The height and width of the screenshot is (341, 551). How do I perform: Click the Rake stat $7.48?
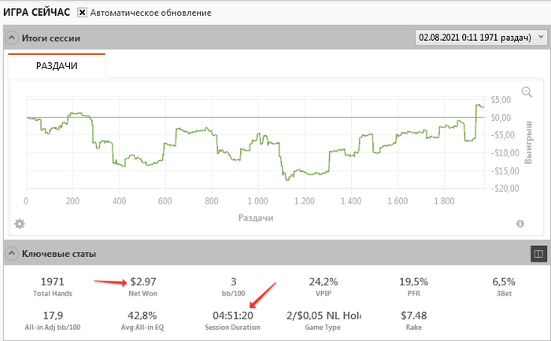pos(413,316)
